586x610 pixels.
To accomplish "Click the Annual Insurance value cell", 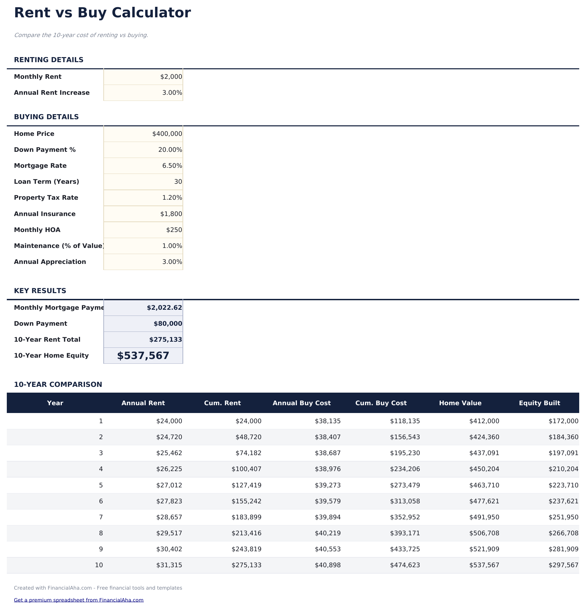I will 143,214.
